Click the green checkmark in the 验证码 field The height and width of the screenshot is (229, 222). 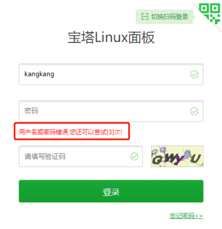point(134,156)
